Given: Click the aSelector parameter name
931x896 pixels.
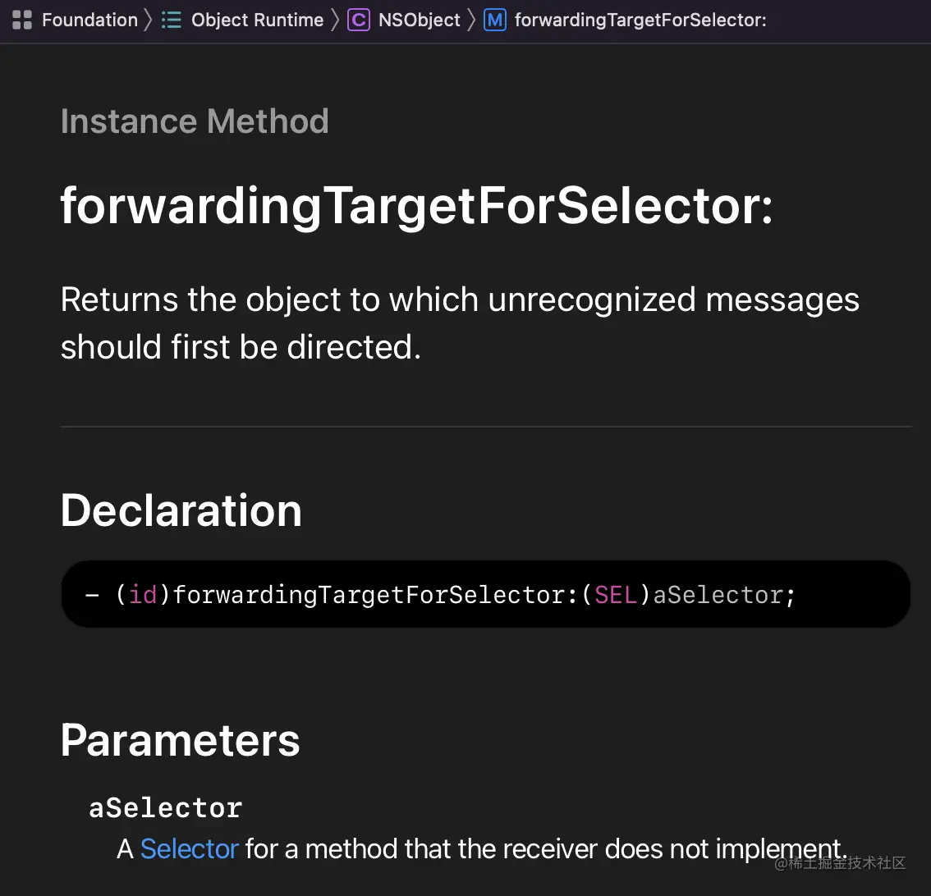Looking at the screenshot, I should (166, 807).
